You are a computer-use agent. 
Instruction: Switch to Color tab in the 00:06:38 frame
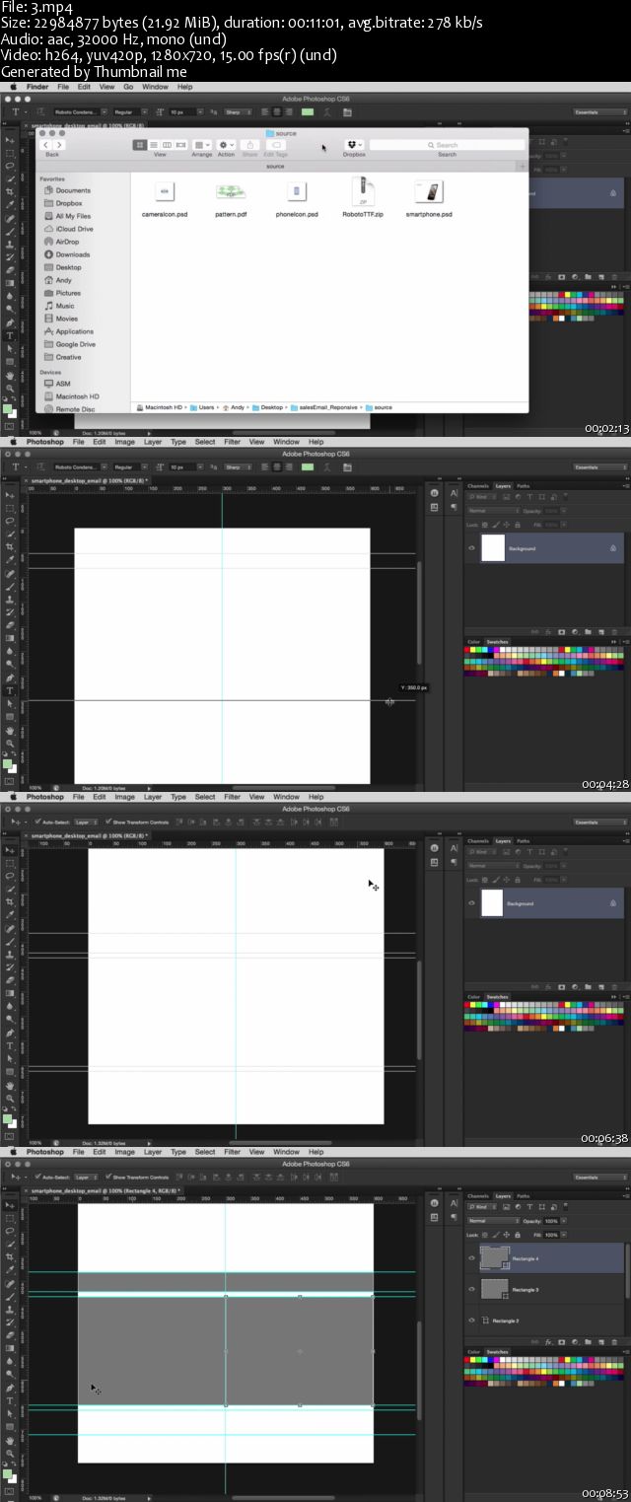click(x=473, y=997)
